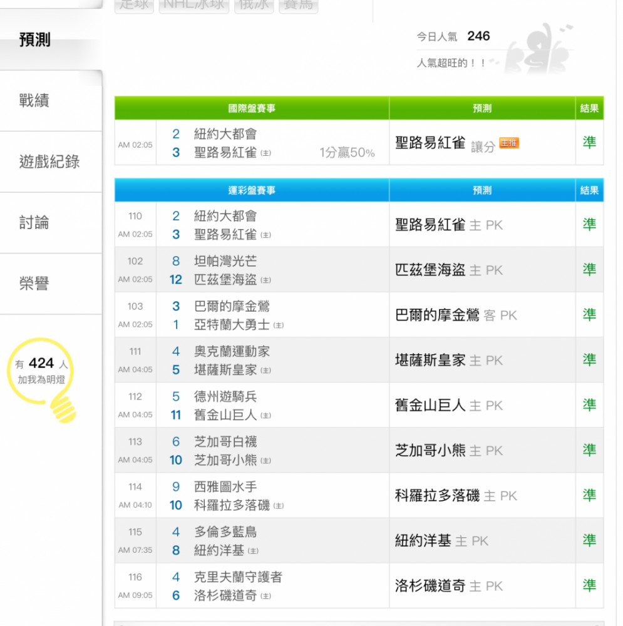Click the 舊金山巨人 主 PK prediction
This screenshot has height=626, width=623.
click(x=449, y=405)
